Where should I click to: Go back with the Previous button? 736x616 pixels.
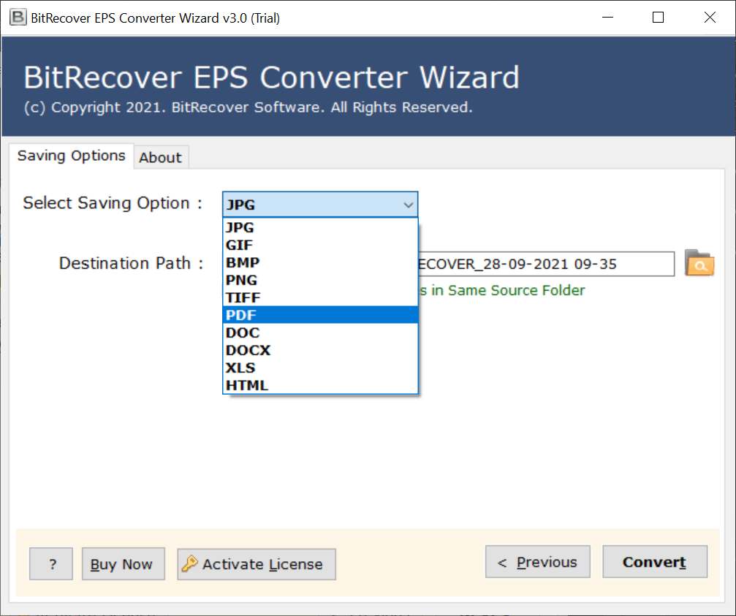pos(537,562)
